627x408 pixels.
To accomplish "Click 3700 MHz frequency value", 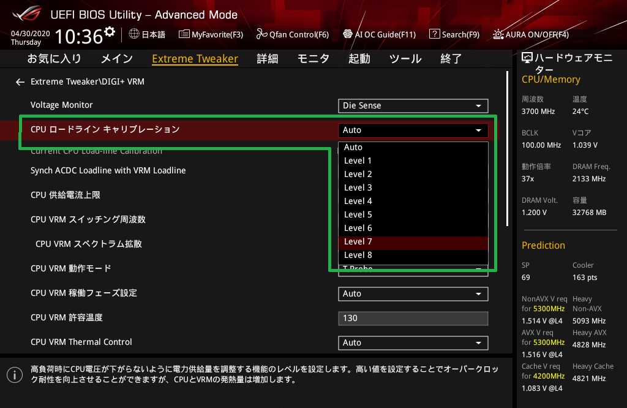I will (x=538, y=111).
